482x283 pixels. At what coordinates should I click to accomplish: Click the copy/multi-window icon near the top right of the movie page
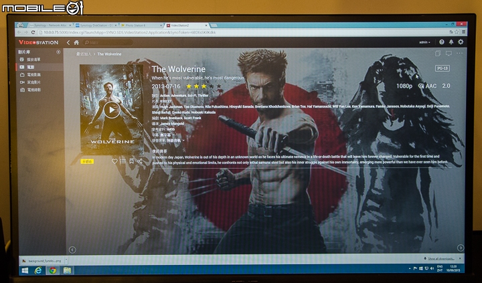[438, 54]
